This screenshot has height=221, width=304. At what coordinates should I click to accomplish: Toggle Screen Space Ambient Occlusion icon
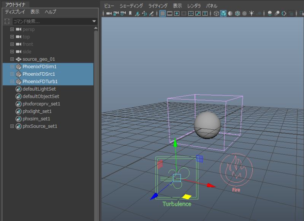pyautogui.click(x=270, y=13)
